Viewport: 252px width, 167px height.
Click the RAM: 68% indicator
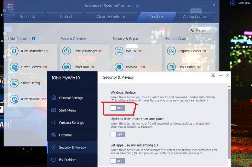[x=243, y=3]
